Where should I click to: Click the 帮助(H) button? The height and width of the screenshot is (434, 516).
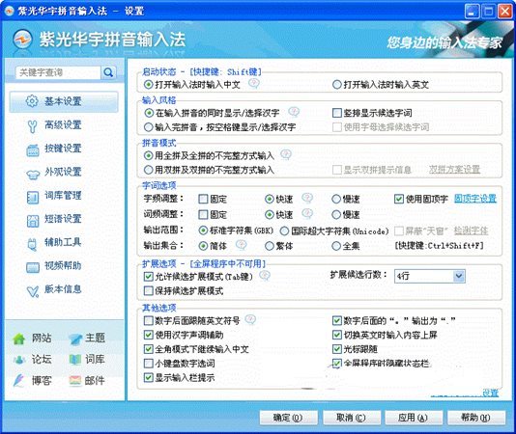coord(475,418)
